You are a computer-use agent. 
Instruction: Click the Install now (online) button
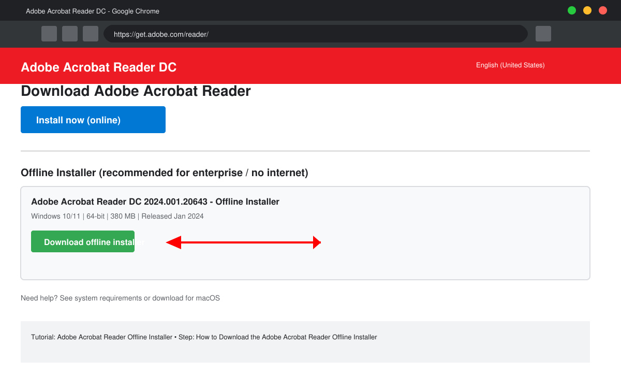tap(93, 120)
